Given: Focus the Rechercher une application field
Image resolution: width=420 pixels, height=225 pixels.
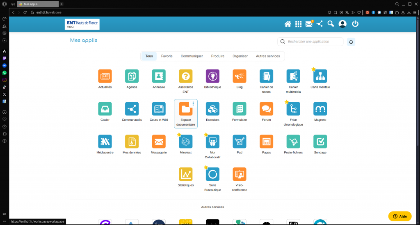Looking at the screenshot, I should click(314, 42).
